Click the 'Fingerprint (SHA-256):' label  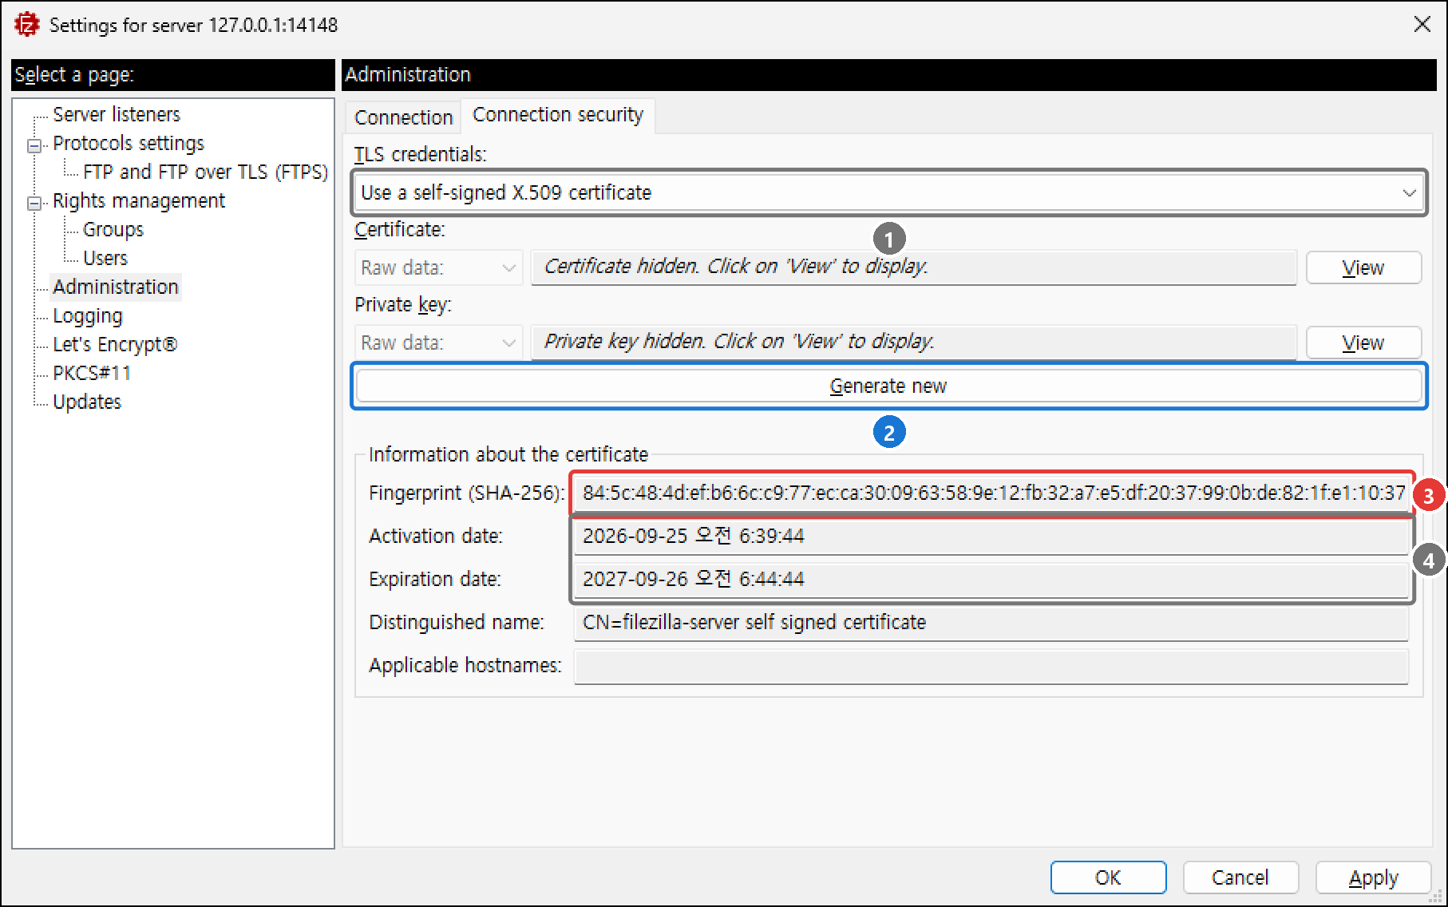(x=467, y=493)
